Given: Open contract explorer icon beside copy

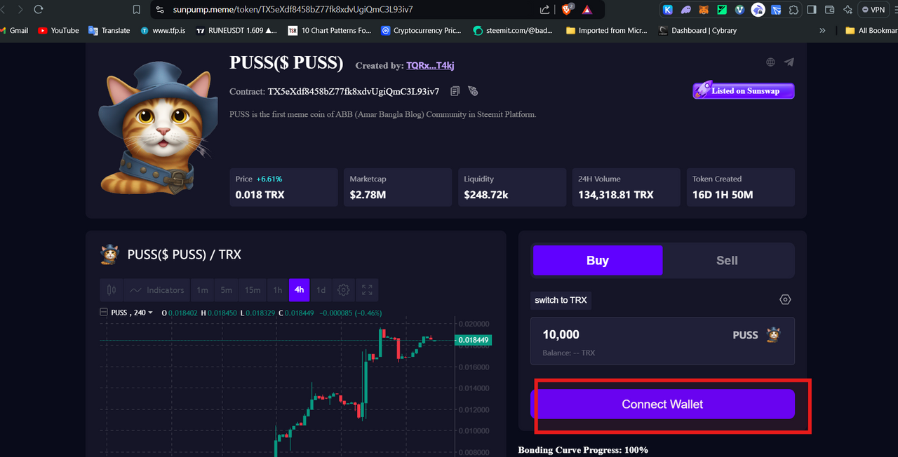Looking at the screenshot, I should click(473, 91).
